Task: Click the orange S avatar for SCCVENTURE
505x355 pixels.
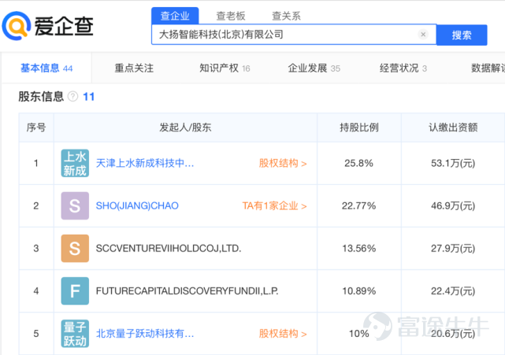Action: (x=75, y=248)
